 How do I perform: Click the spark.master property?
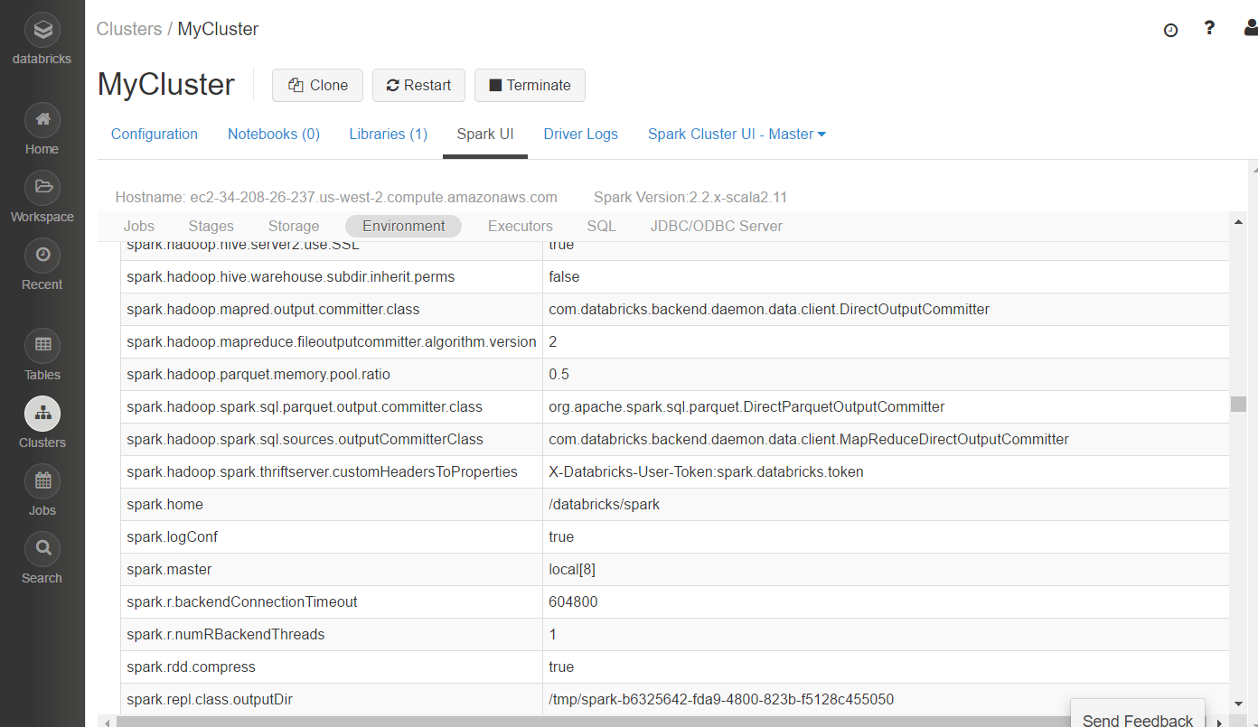click(x=169, y=569)
